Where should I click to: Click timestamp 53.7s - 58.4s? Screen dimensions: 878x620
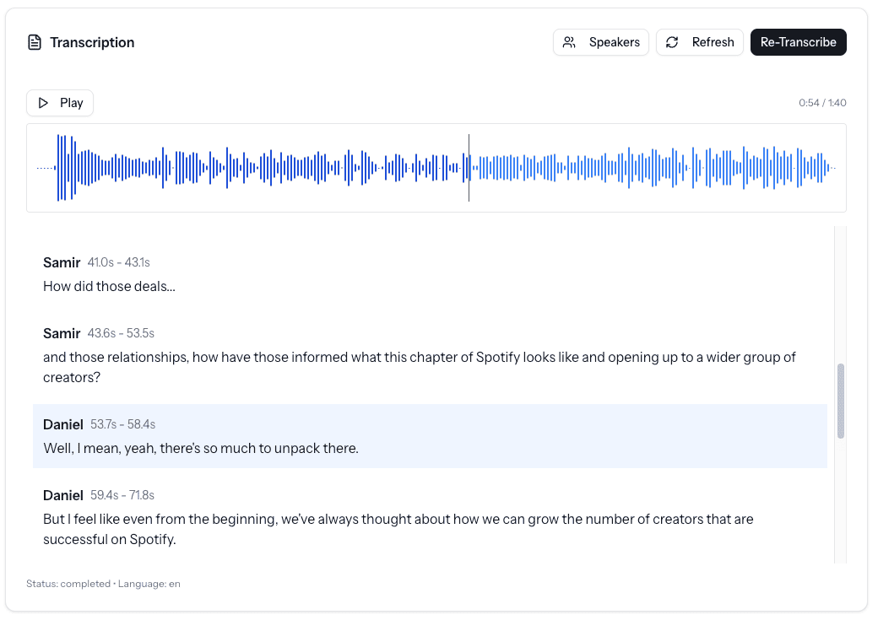123,424
